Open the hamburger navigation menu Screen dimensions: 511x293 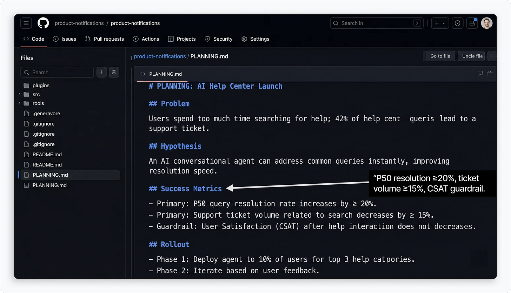tap(26, 23)
